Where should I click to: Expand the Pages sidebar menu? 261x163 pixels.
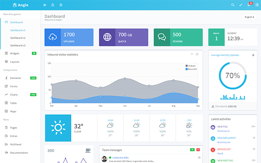(x=20, y=127)
